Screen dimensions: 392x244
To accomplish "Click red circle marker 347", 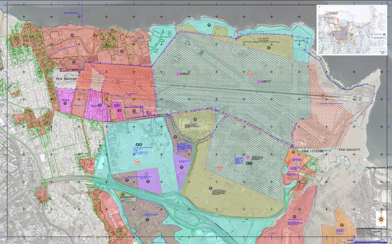I will (x=250, y=74).
